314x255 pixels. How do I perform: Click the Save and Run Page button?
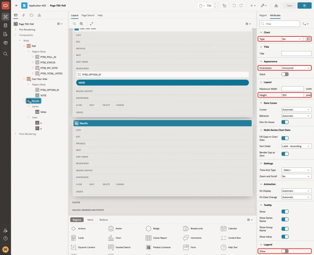click(x=304, y=6)
